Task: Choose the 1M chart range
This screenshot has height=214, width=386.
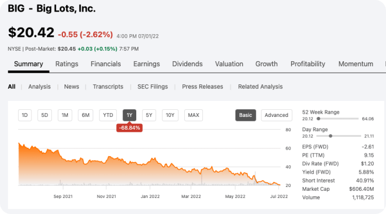Action: [x=65, y=115]
